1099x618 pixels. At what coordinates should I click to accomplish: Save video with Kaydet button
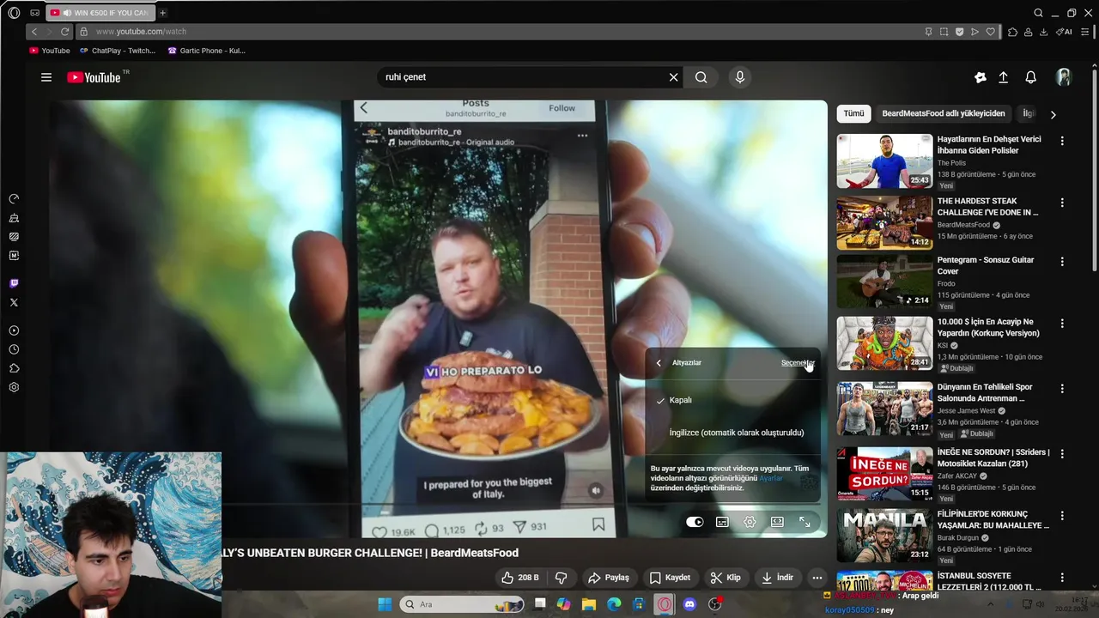670,578
